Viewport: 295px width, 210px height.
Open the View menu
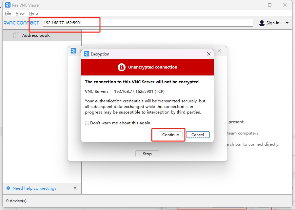click(x=20, y=13)
